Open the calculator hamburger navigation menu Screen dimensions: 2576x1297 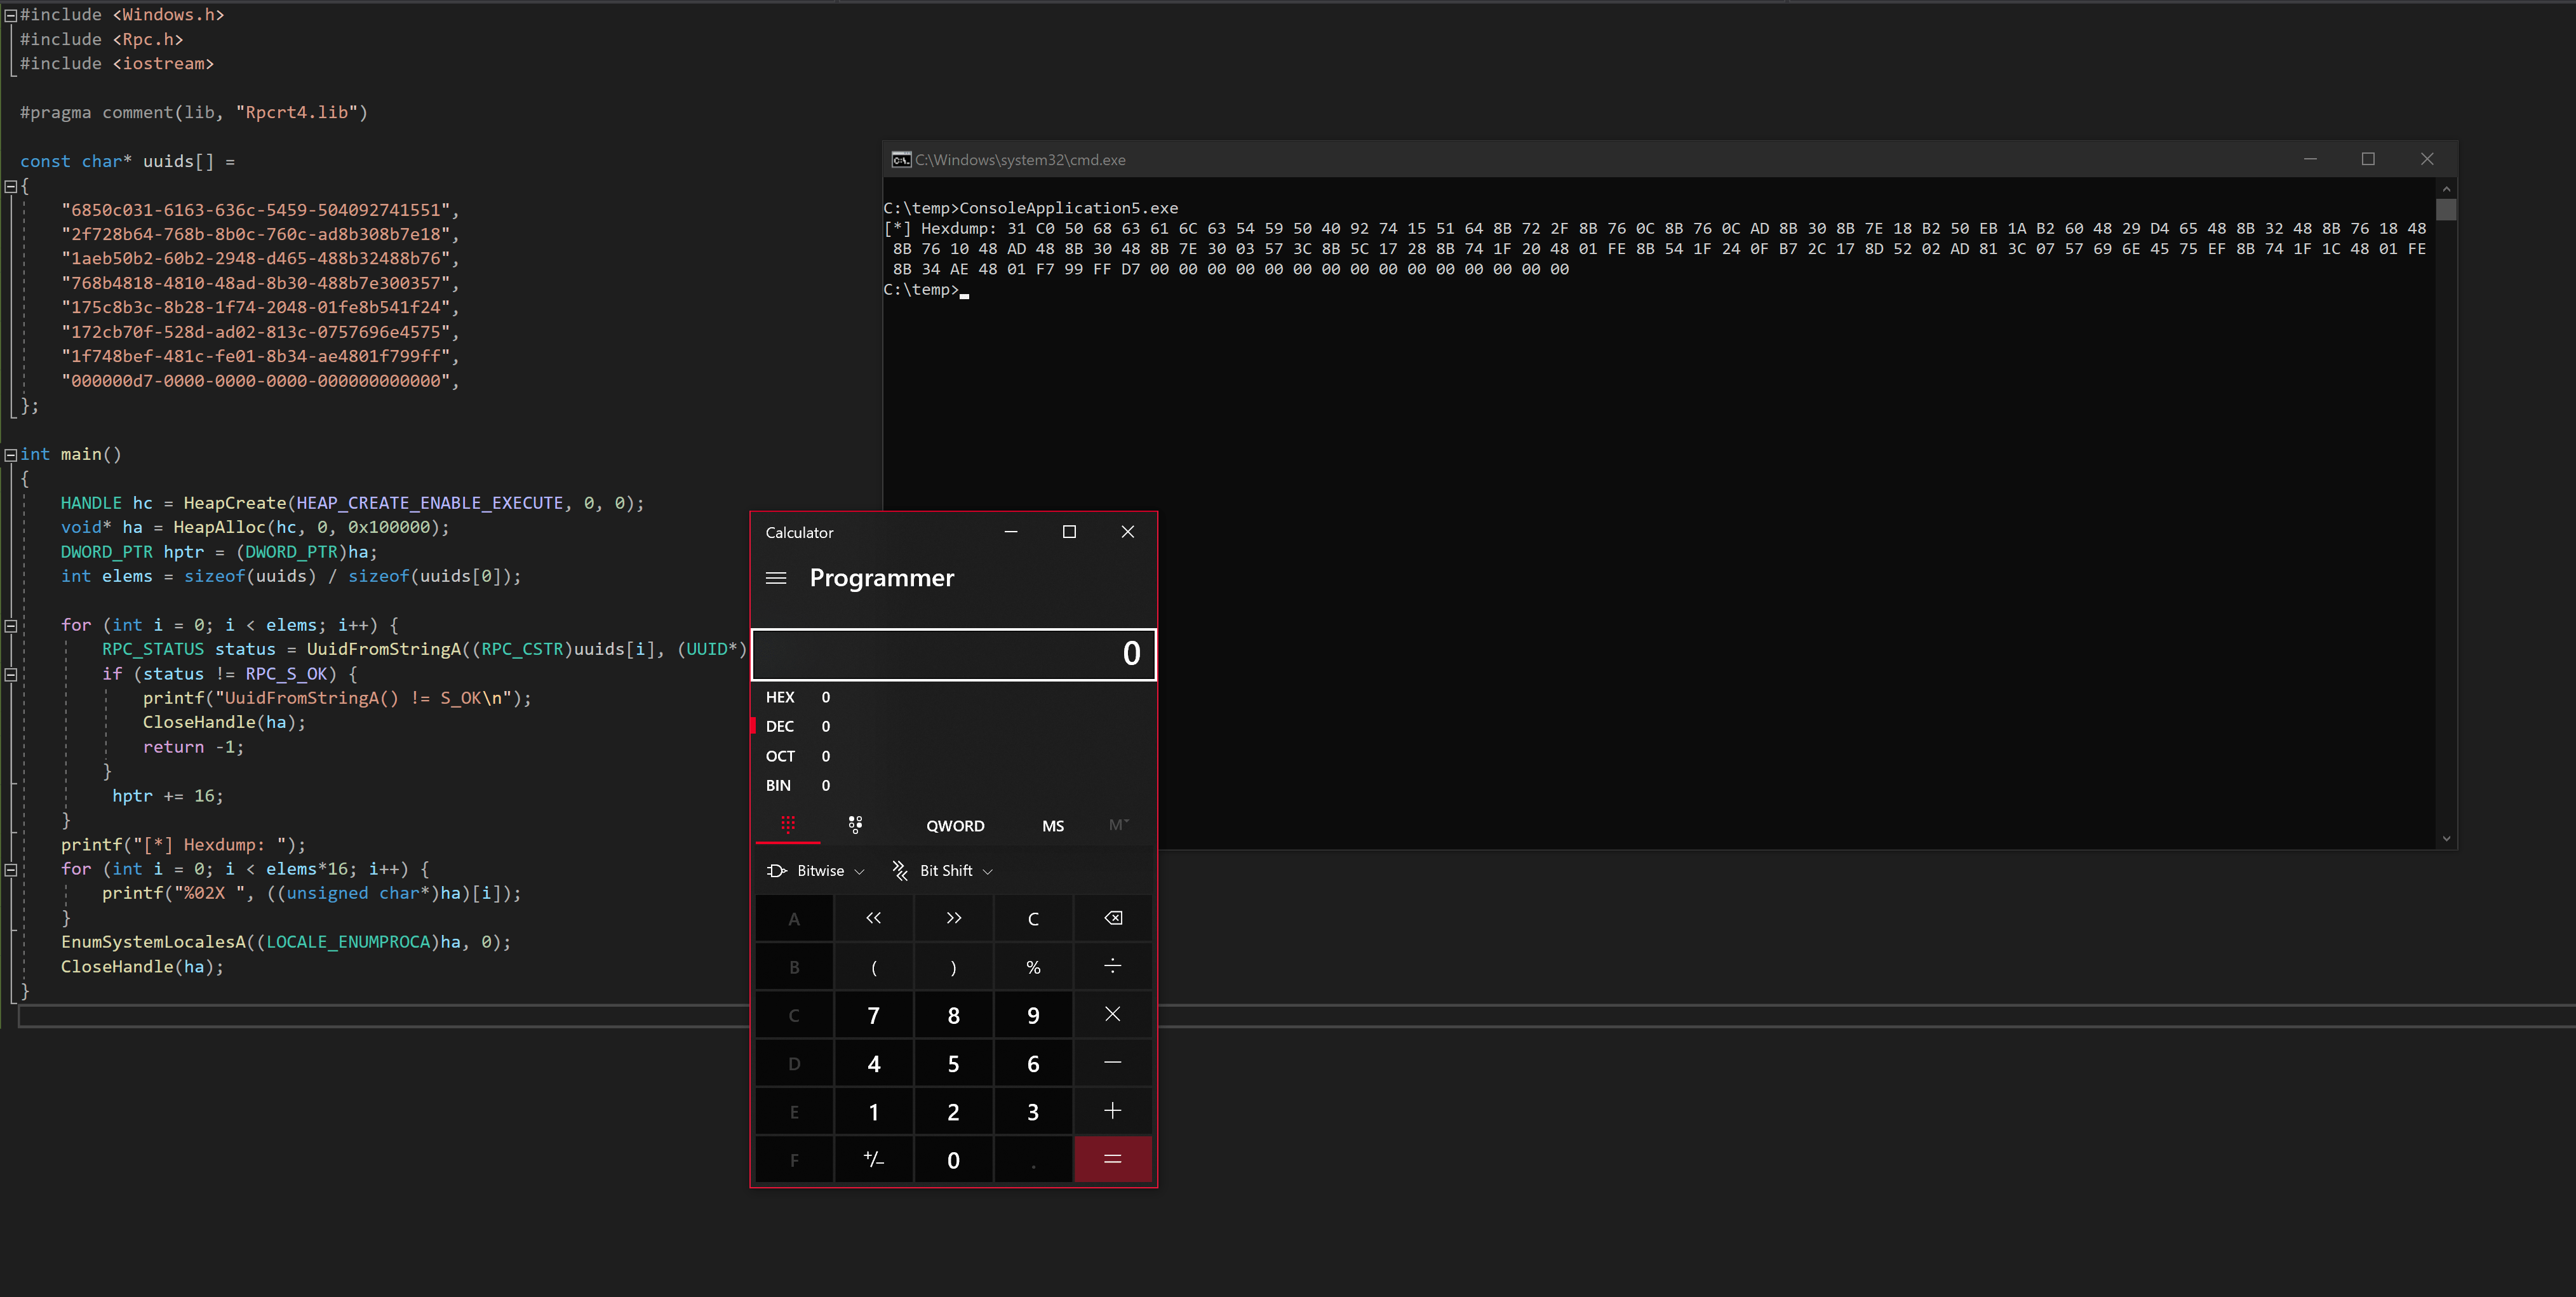[776, 578]
